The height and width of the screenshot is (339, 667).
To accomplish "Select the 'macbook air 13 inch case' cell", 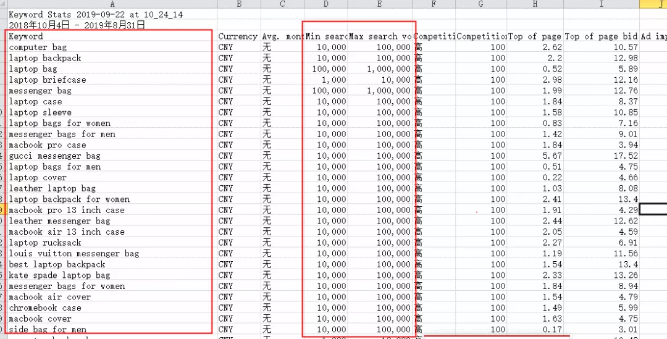I will [112, 232].
